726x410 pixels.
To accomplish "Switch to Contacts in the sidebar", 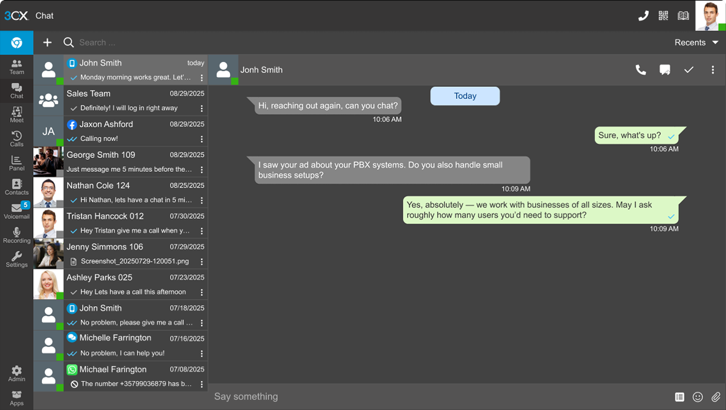I will [x=16, y=187].
